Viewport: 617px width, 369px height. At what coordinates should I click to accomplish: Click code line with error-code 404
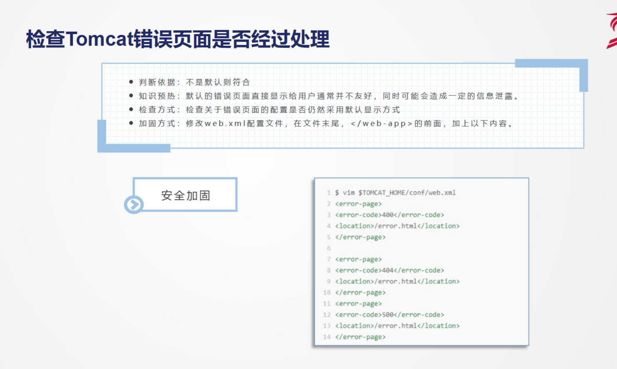pyautogui.click(x=390, y=270)
